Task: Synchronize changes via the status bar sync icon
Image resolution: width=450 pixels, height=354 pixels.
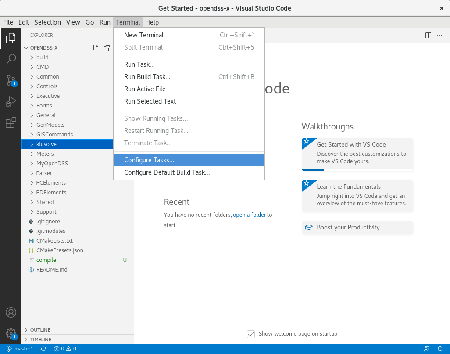Action: (43, 349)
